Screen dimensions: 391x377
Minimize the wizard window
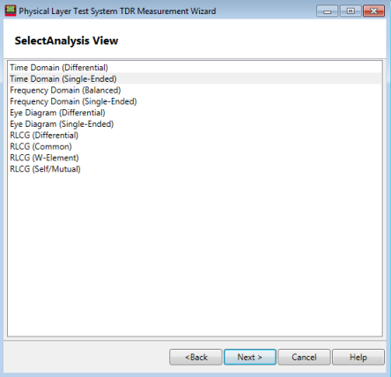pyautogui.click(x=327, y=11)
